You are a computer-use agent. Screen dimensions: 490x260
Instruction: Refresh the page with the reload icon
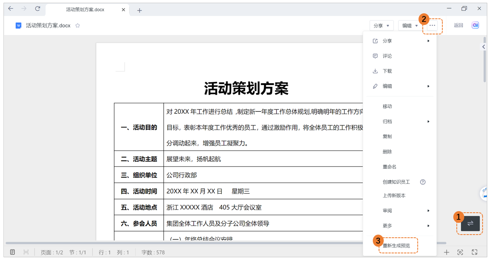pos(37,8)
